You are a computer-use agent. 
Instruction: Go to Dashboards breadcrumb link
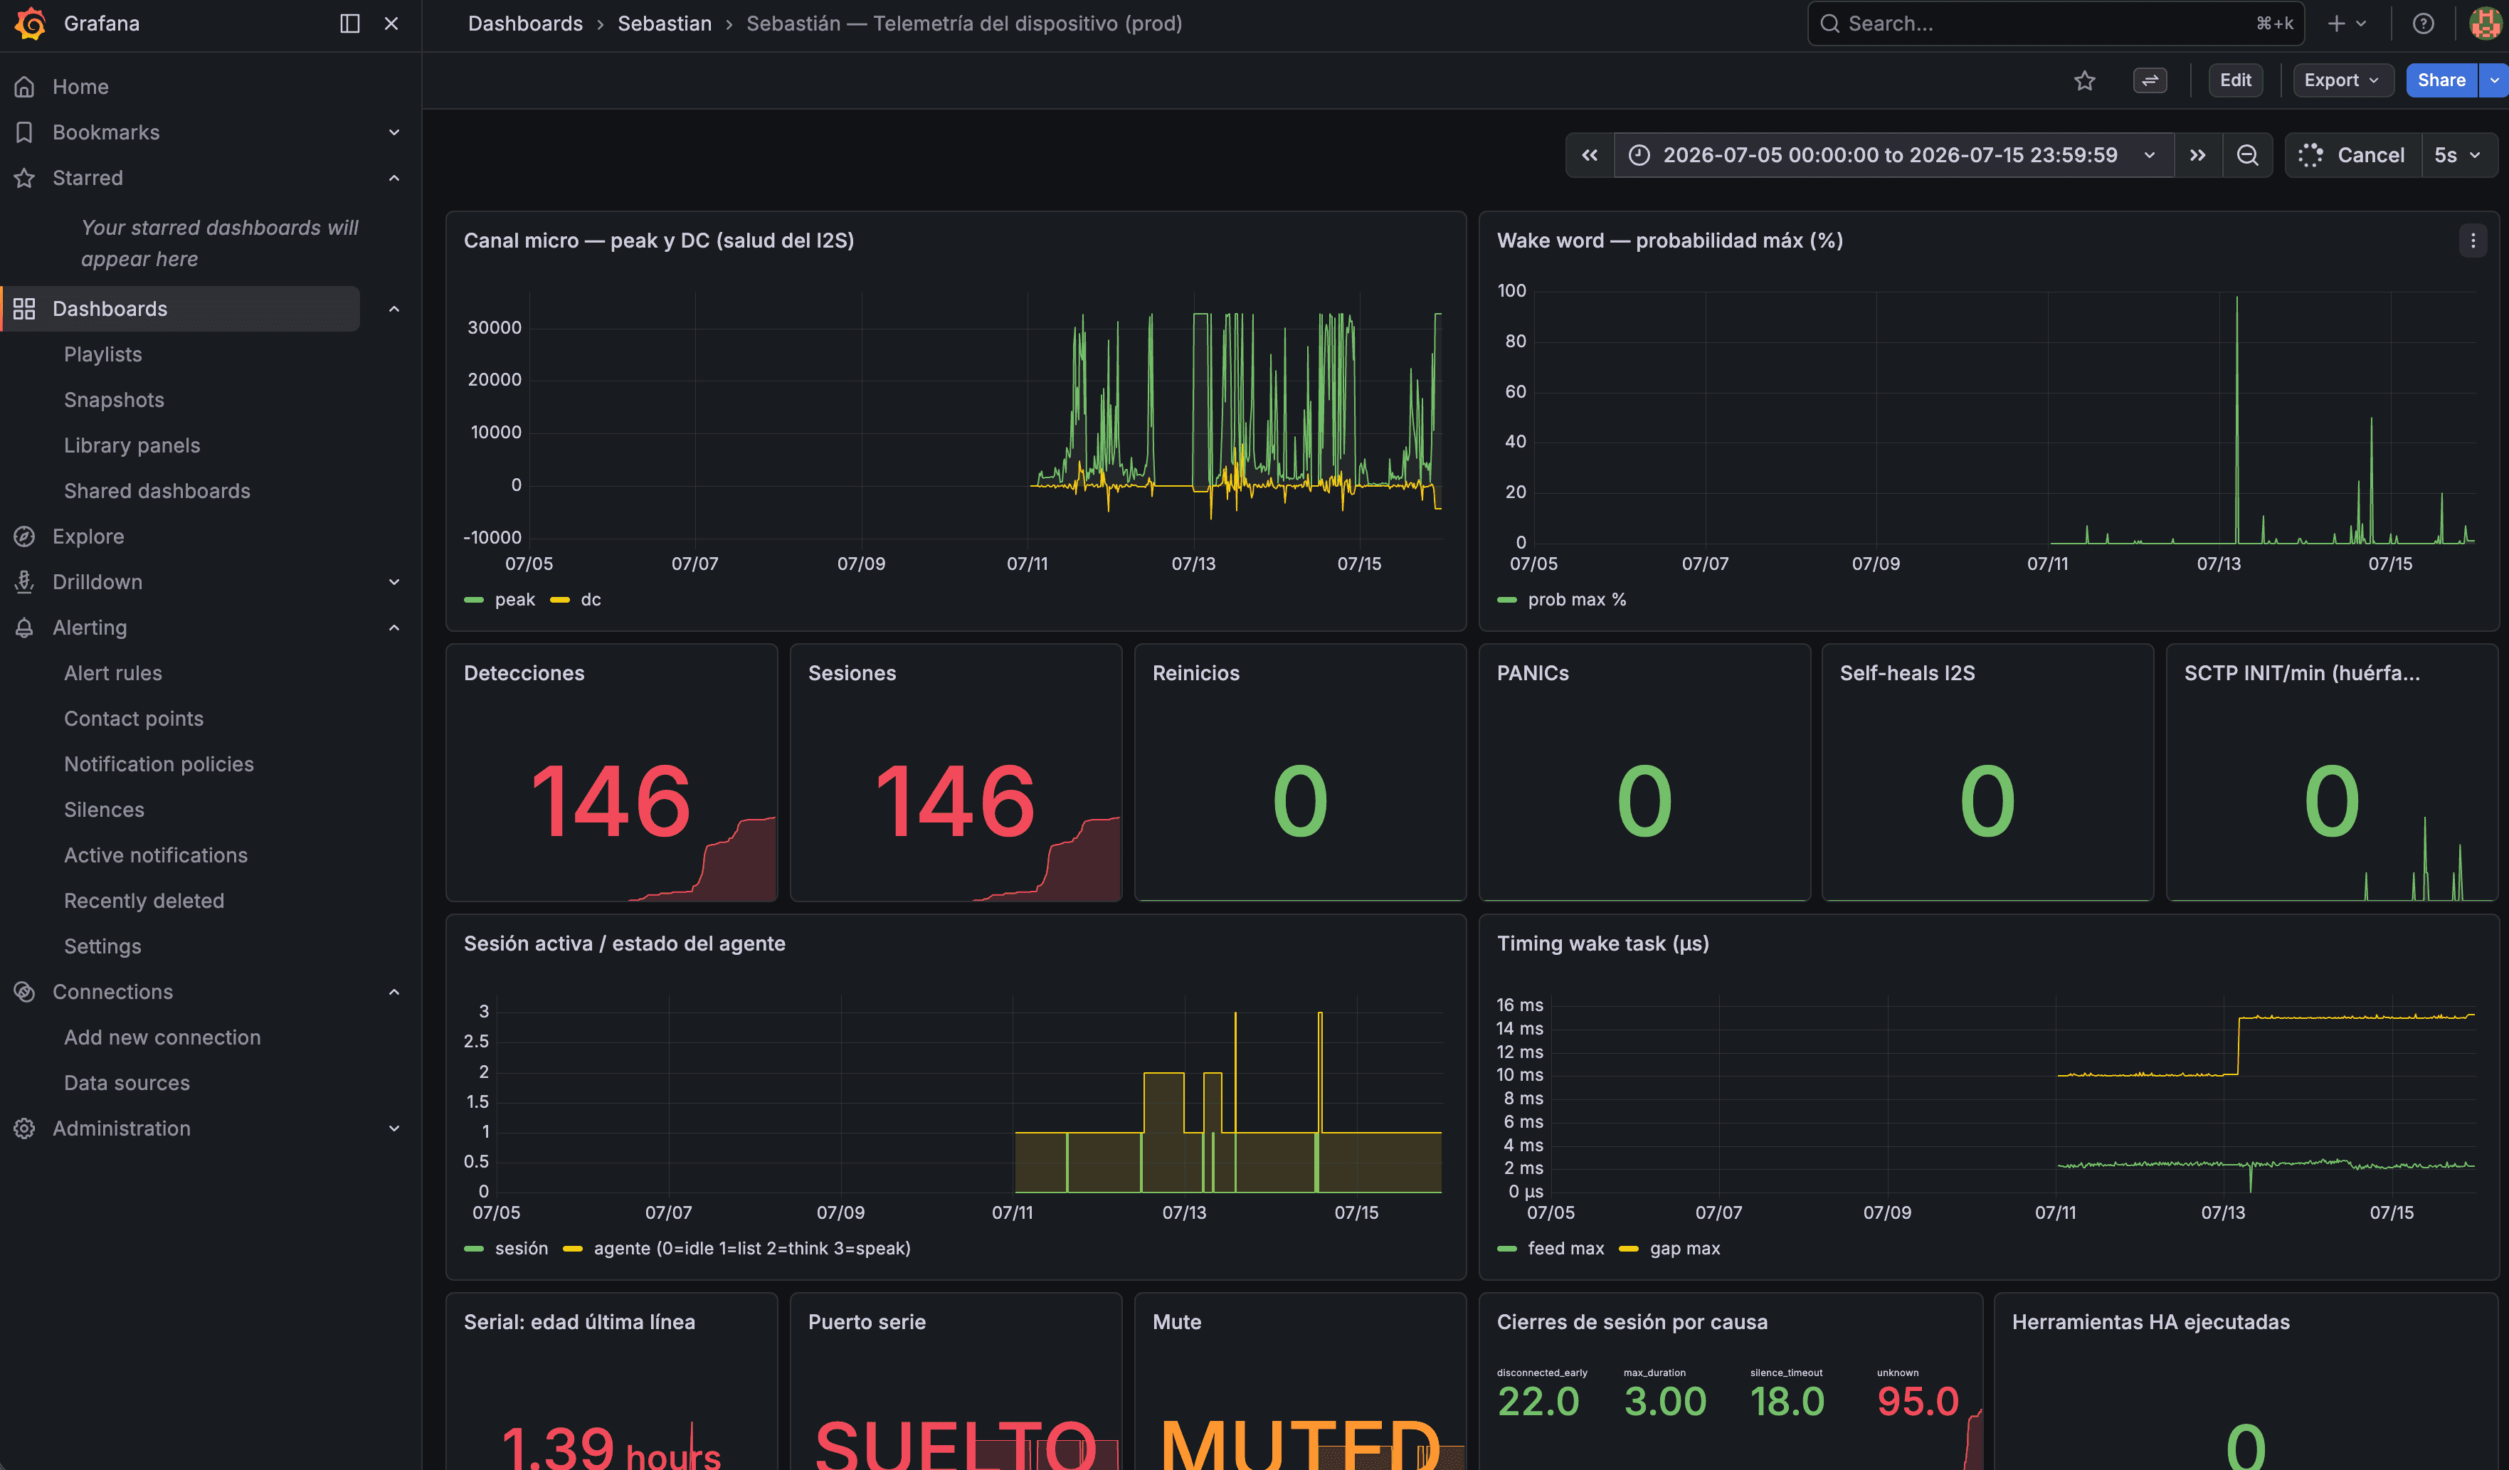click(524, 23)
